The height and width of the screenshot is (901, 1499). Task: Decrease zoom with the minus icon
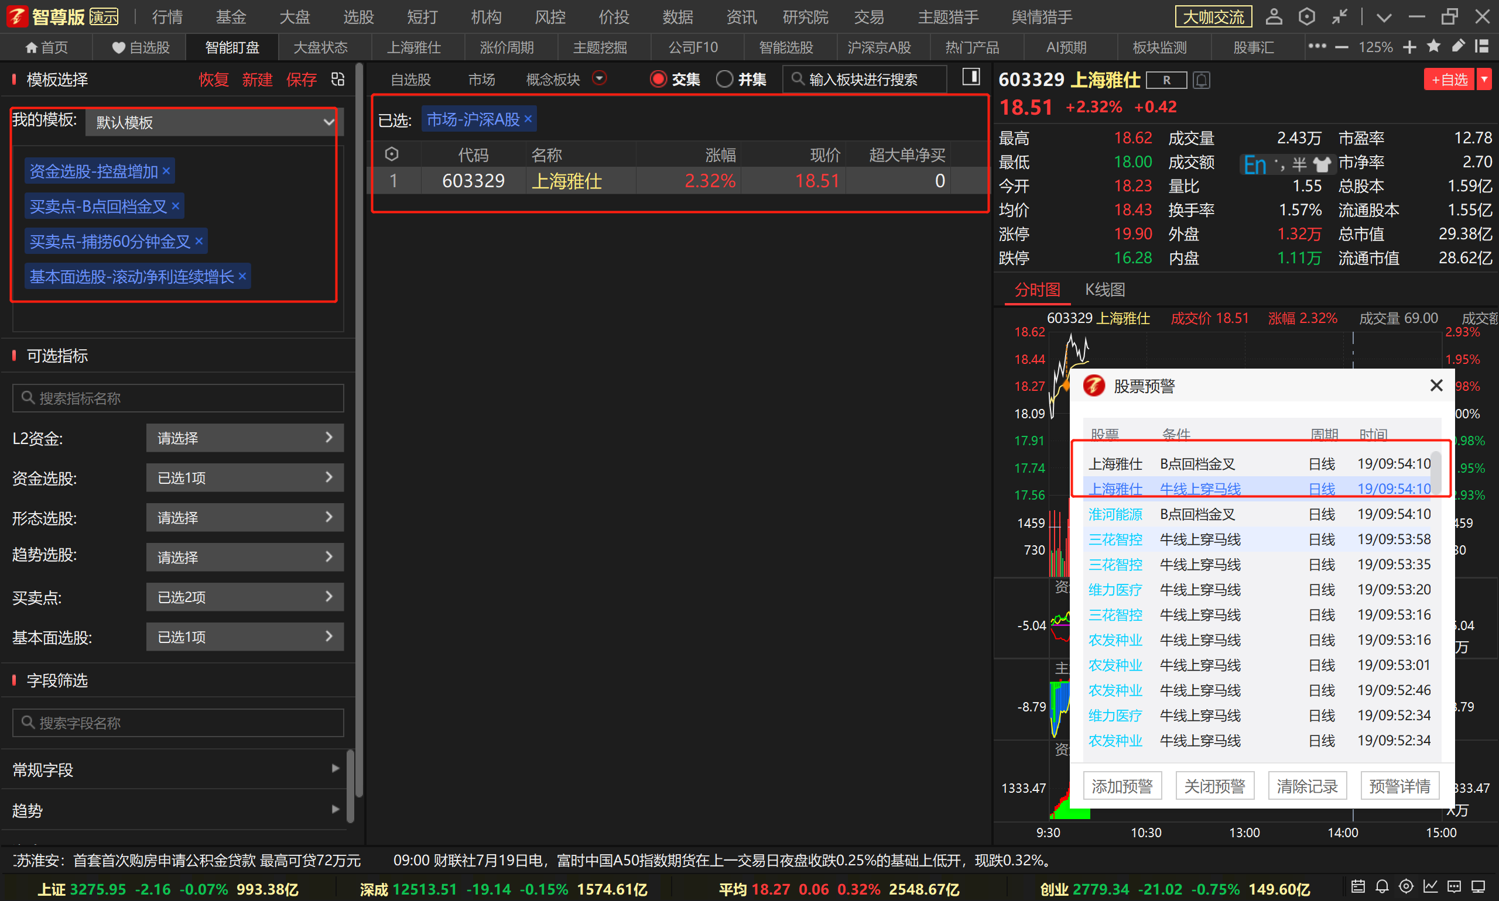tap(1341, 47)
